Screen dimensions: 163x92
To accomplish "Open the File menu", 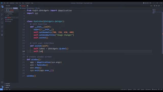I will coord(5,3).
